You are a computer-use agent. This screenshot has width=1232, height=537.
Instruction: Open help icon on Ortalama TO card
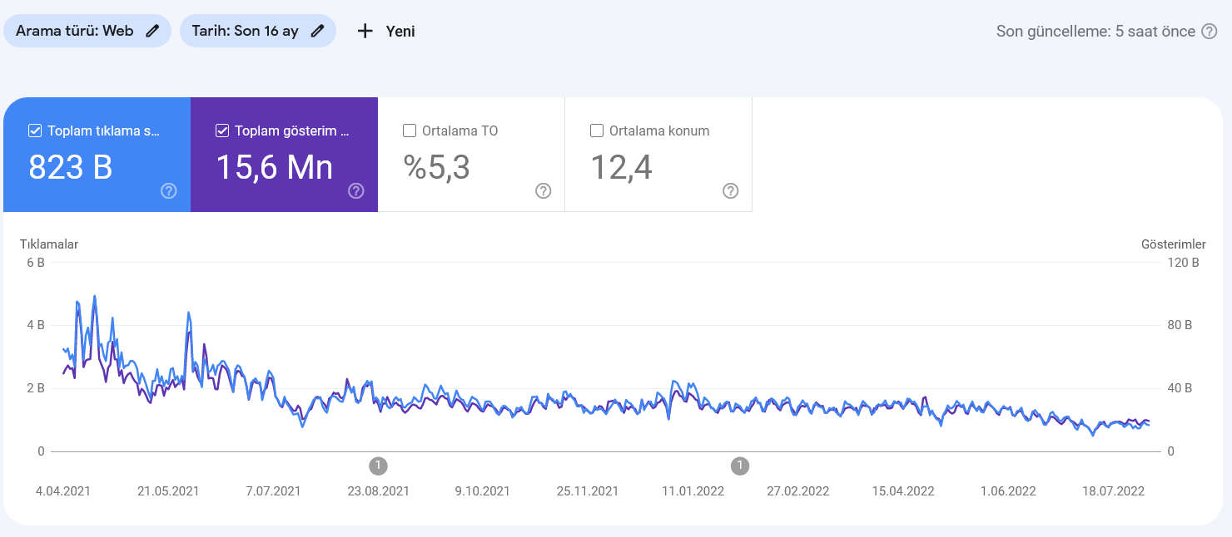click(544, 191)
